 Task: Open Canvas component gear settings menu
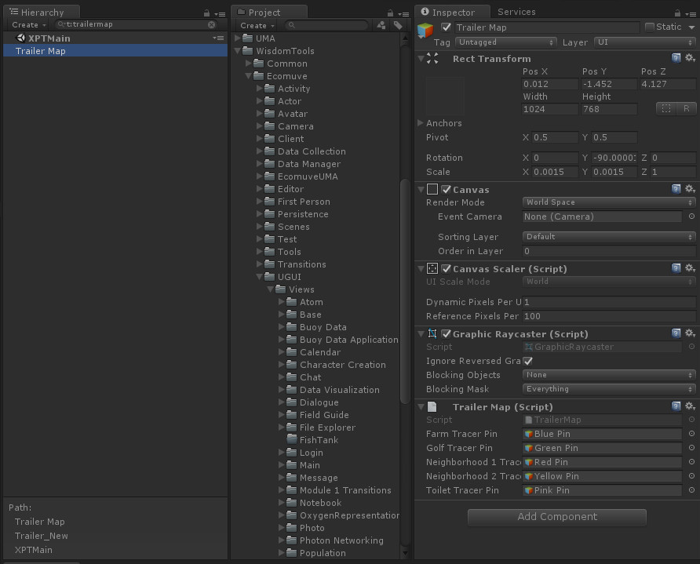[x=690, y=189]
